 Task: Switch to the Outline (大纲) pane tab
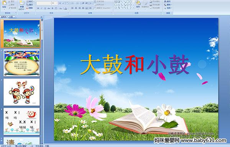pos(11,17)
